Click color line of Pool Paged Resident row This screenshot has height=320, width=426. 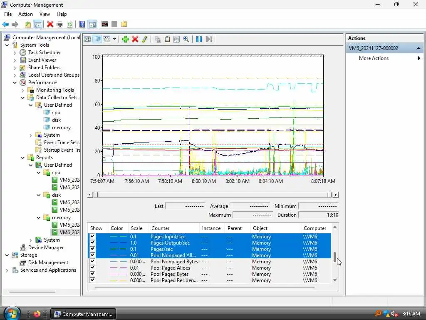(x=118, y=280)
